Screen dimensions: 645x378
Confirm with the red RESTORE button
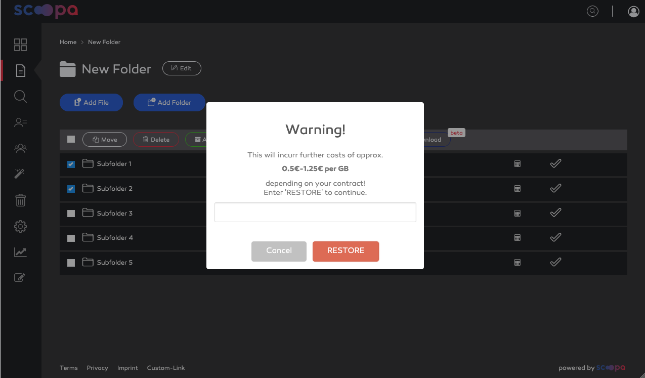click(346, 251)
